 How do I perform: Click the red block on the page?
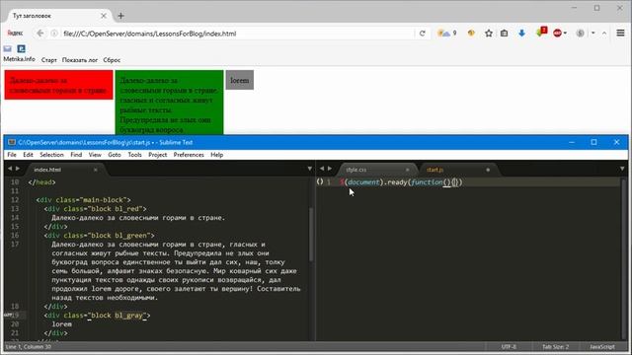59,85
